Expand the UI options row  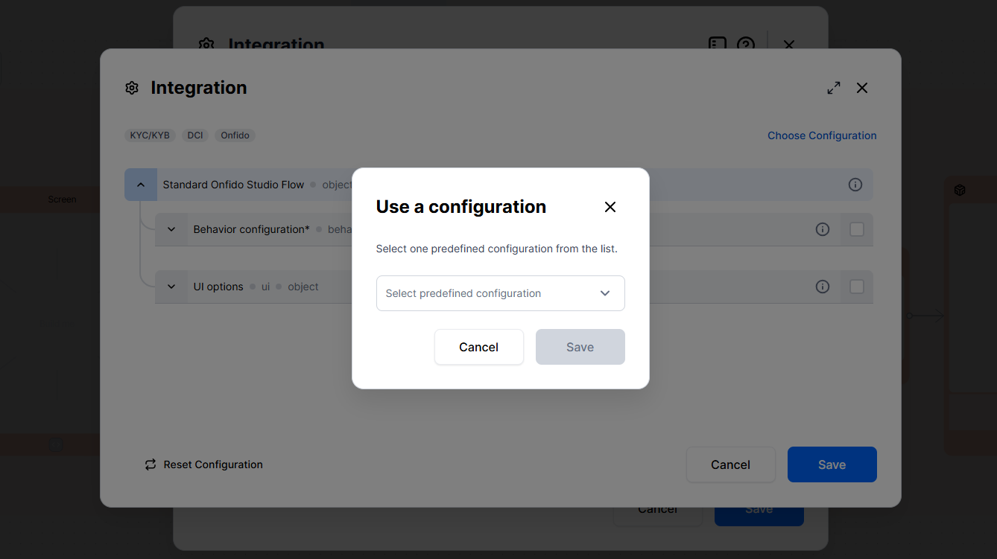click(x=171, y=287)
